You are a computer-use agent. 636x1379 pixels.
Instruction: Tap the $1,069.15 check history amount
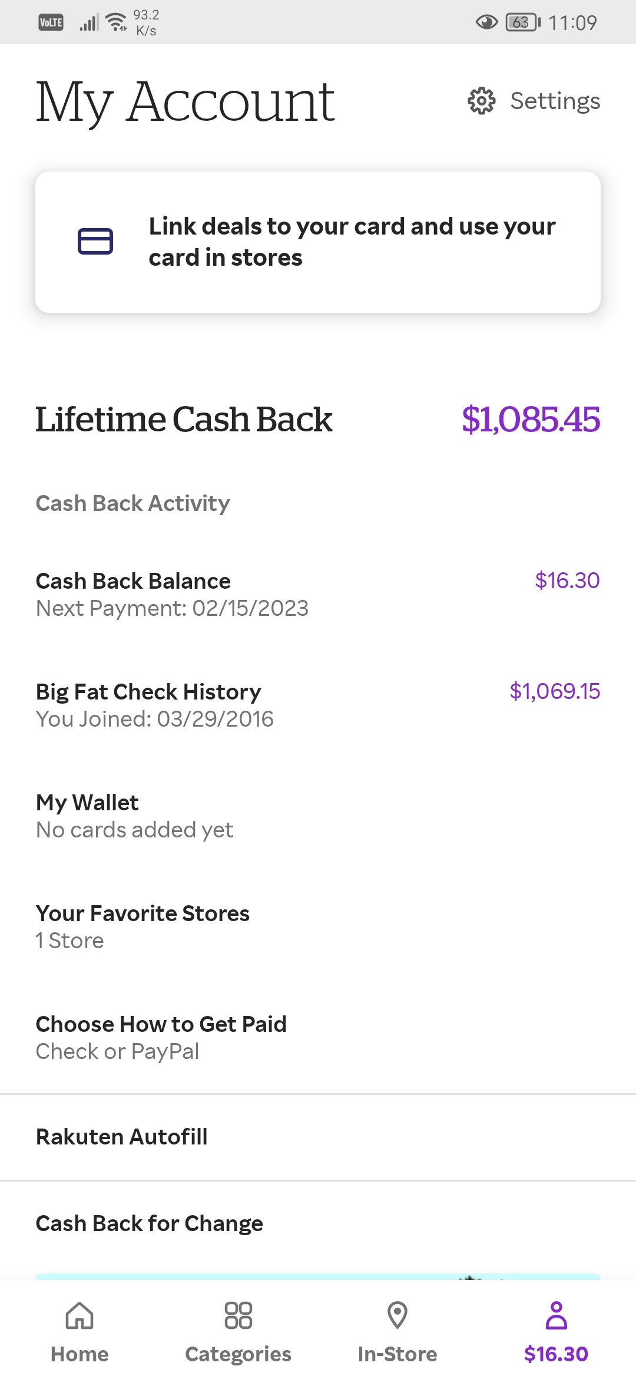point(555,691)
